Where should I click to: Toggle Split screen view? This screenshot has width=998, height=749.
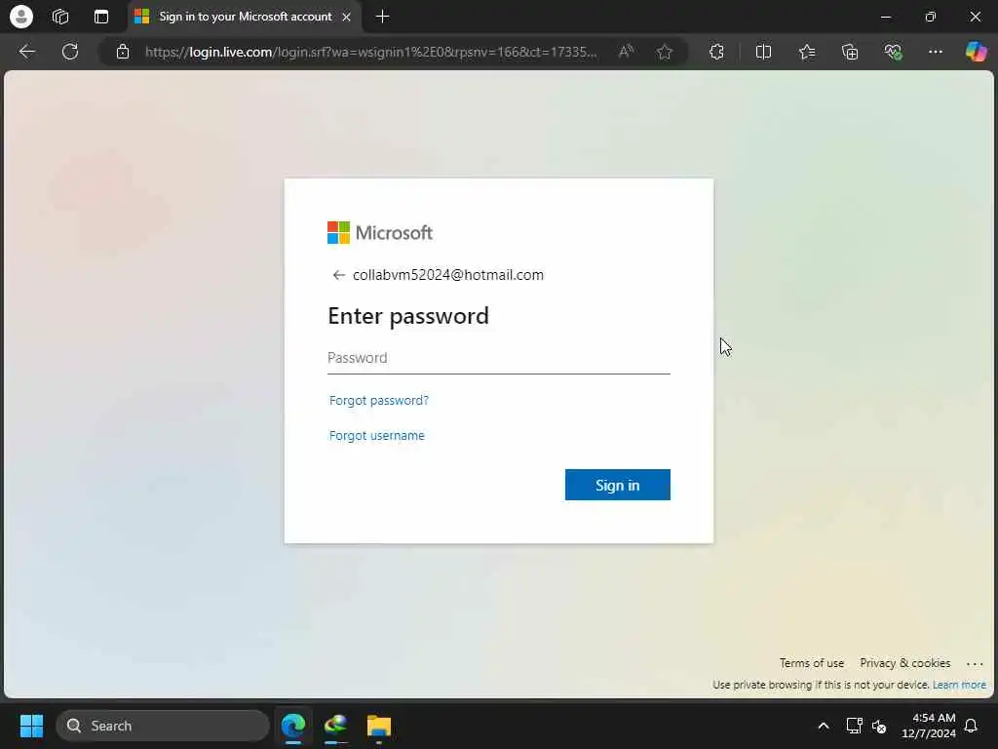pyautogui.click(x=763, y=52)
